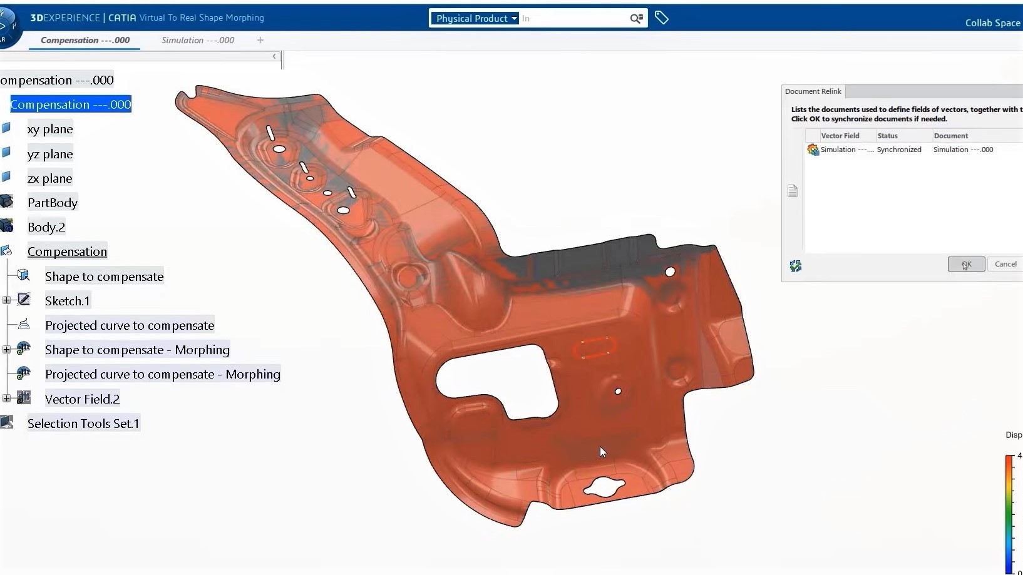Expand the Vector Field.2 tree node
The image size is (1023, 575).
(6, 397)
